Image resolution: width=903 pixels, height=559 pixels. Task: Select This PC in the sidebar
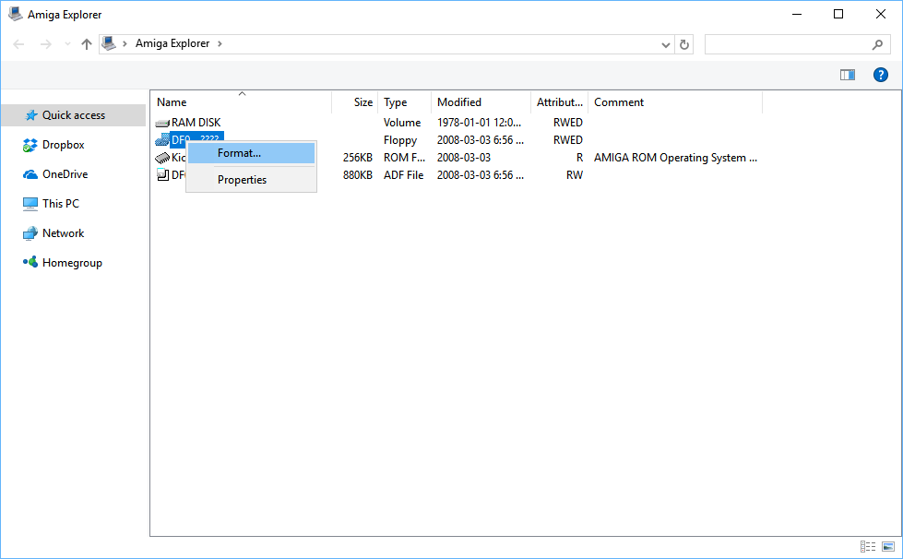pos(61,204)
